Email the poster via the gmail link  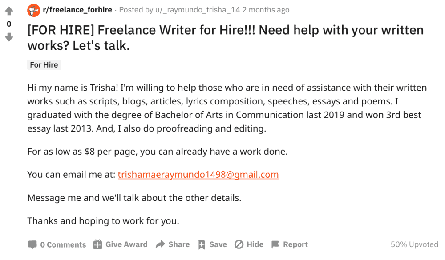tap(198, 174)
